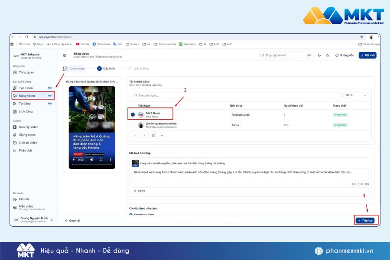Uncheck the MKT News account checkbox

133,114
